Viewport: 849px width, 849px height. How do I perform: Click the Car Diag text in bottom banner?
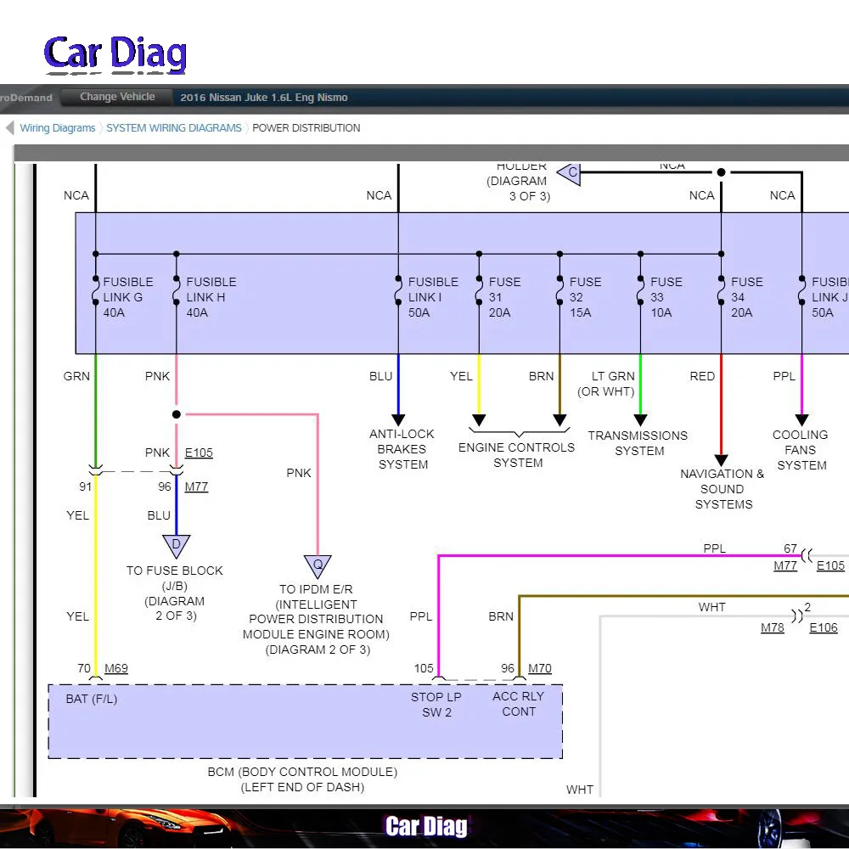(x=426, y=826)
